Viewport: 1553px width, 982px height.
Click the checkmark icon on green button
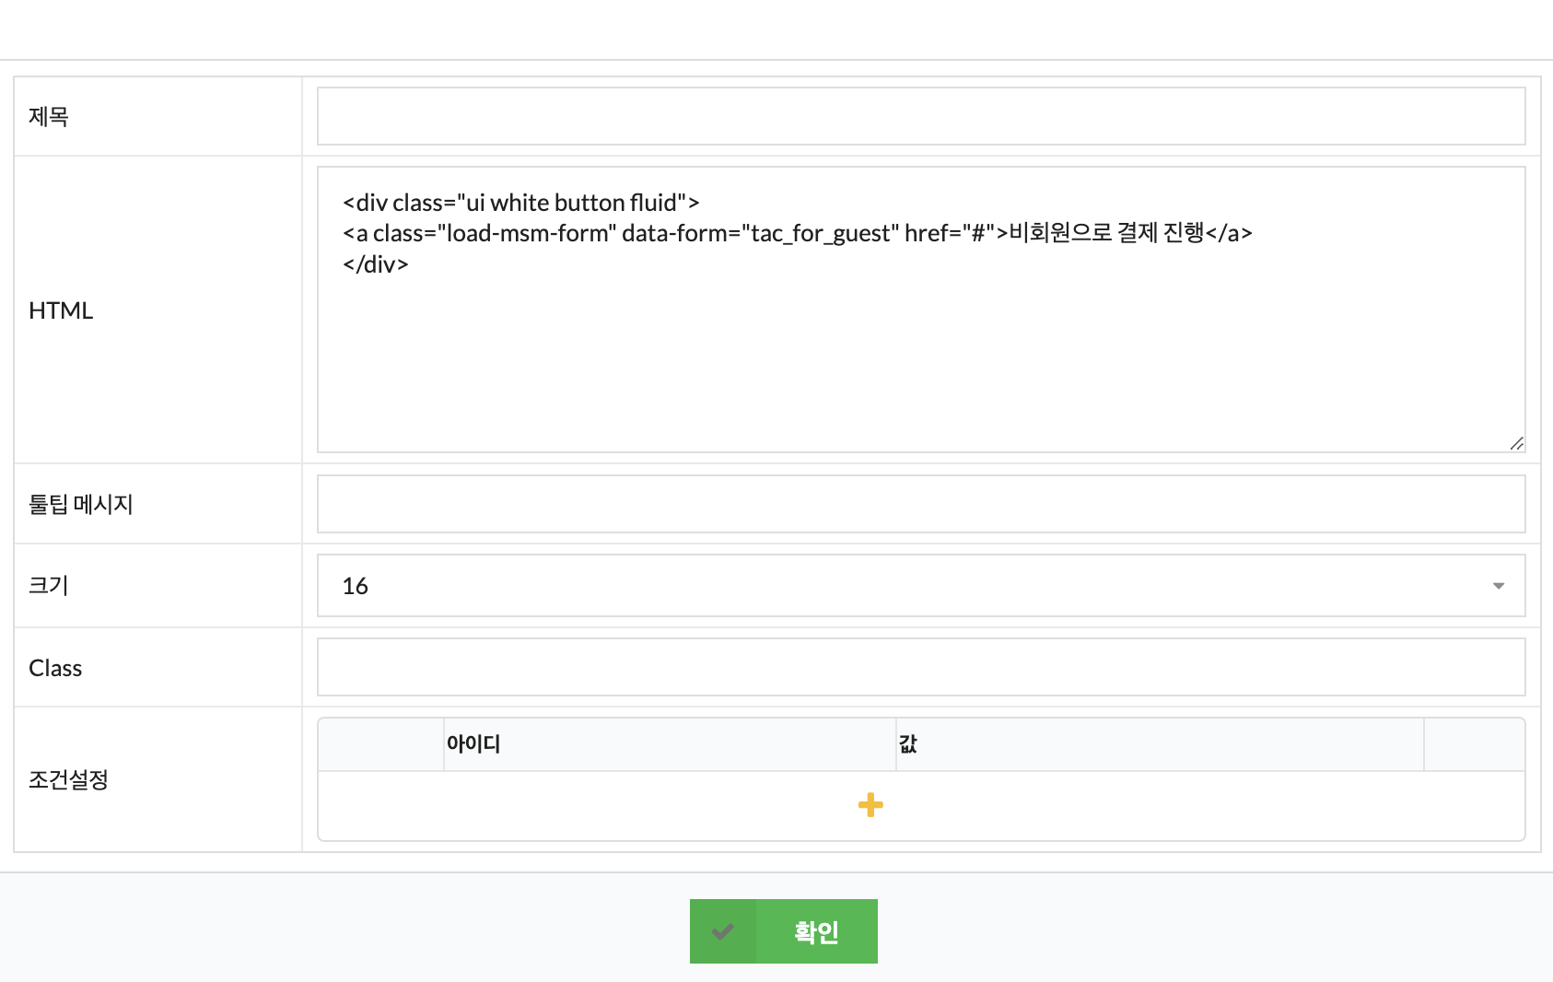723,931
